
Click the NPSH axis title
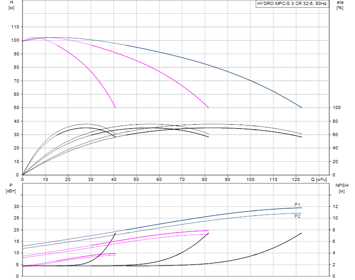coord(342,188)
